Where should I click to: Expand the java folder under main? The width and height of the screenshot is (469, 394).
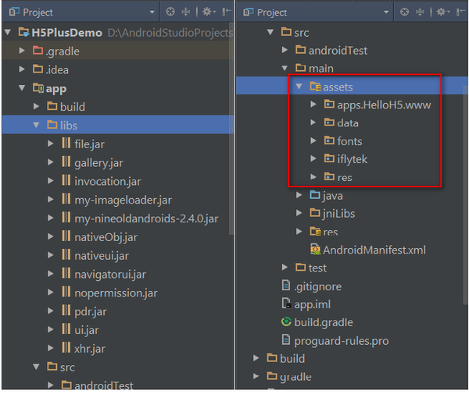(x=299, y=195)
